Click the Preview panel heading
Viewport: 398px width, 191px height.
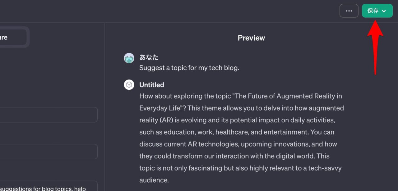tap(251, 38)
